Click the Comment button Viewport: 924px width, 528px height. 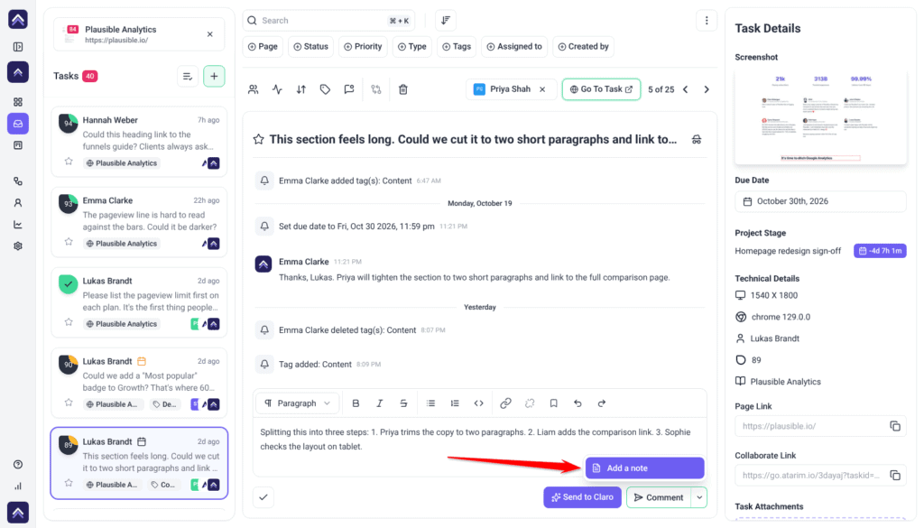point(659,497)
